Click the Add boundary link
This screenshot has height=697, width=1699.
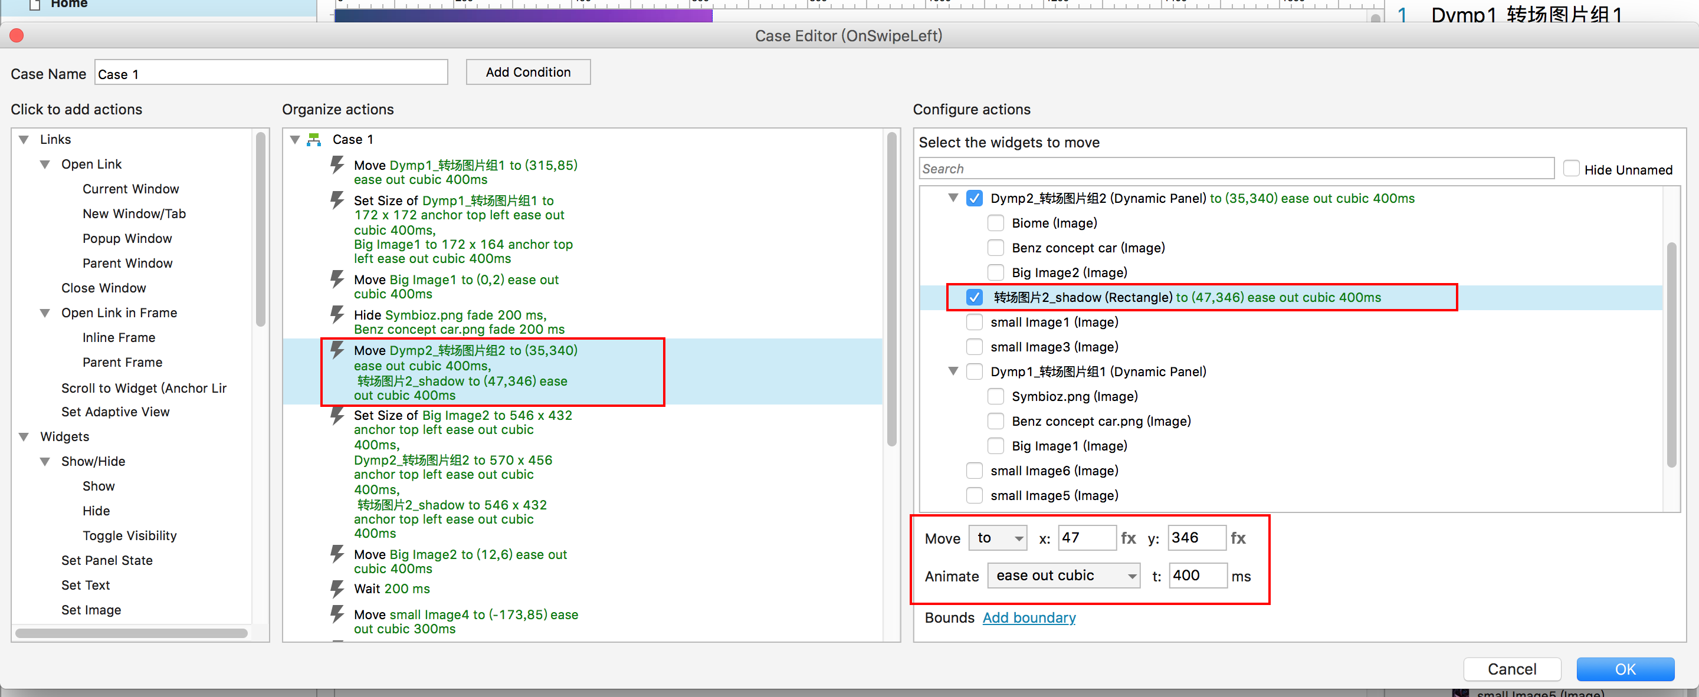1028,617
